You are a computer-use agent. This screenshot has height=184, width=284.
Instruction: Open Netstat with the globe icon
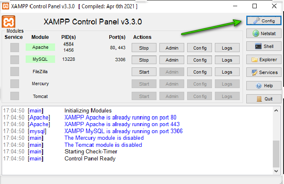[x=264, y=33]
